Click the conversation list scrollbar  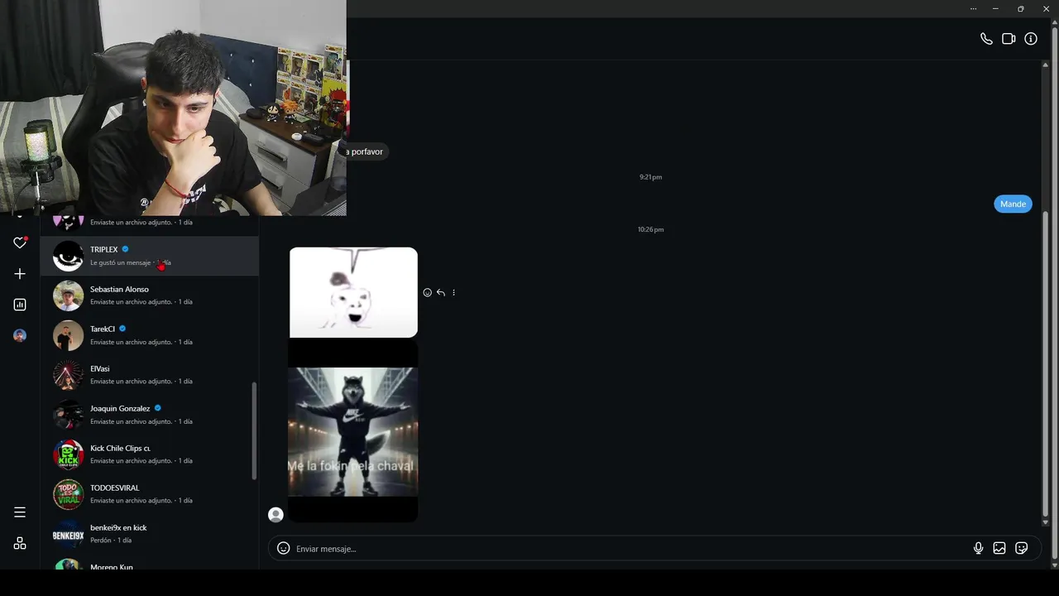254,430
